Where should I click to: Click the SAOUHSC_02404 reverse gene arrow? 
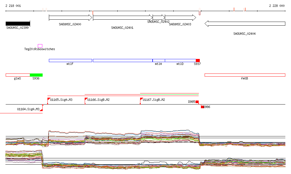245,24
